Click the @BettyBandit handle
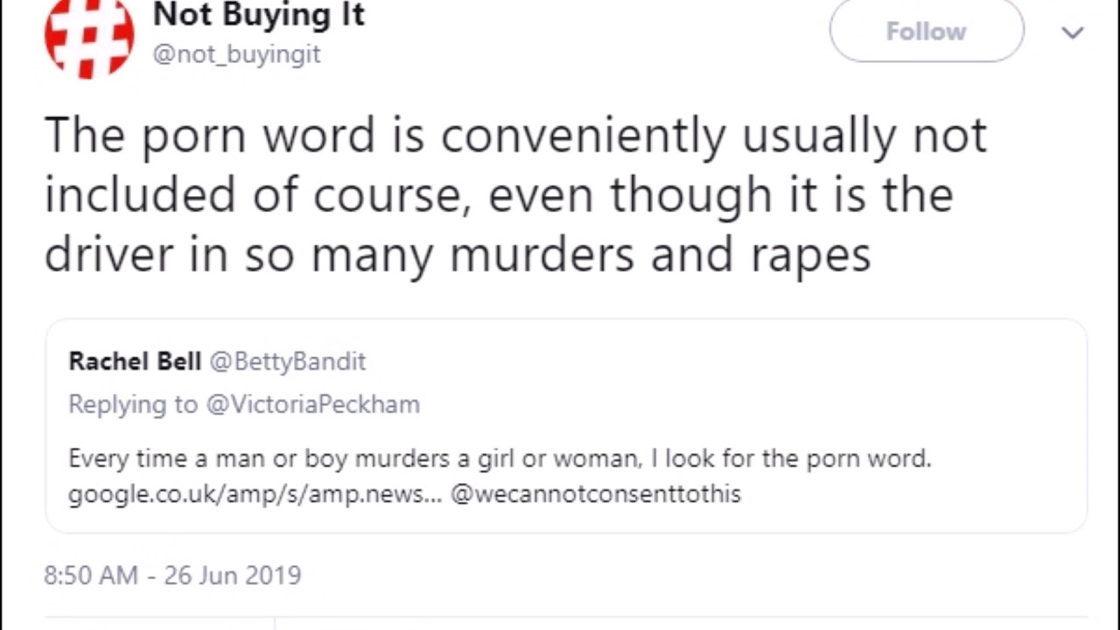 pyautogui.click(x=287, y=361)
